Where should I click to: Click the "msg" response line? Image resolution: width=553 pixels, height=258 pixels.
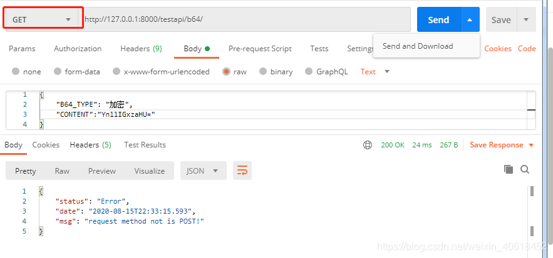click(x=130, y=221)
